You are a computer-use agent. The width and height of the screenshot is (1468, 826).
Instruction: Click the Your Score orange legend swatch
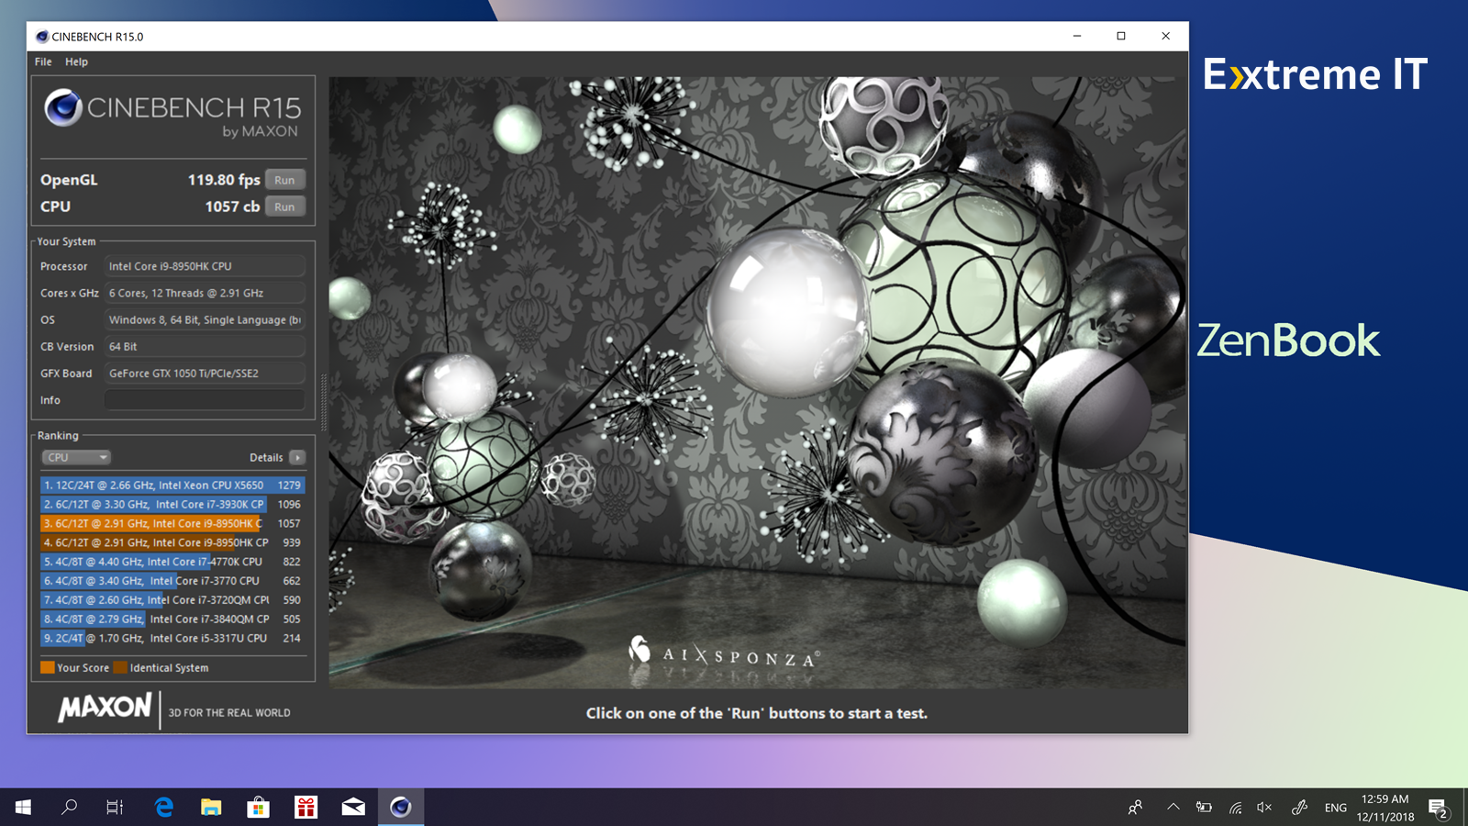[48, 667]
